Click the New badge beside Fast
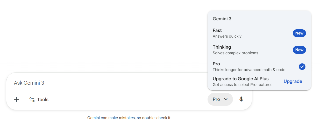This screenshot has width=320, height=124. pos(299,33)
